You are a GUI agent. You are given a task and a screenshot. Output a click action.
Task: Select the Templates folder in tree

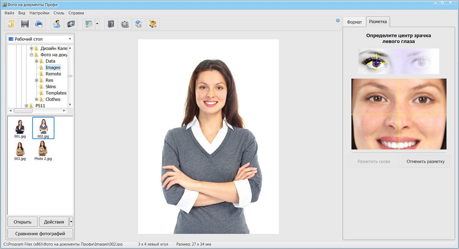tap(56, 93)
